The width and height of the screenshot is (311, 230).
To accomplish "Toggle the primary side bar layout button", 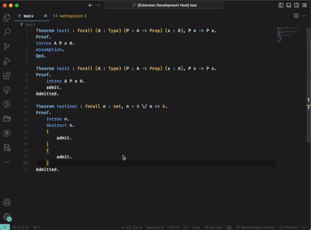I will pyautogui.click(x=281, y=5).
